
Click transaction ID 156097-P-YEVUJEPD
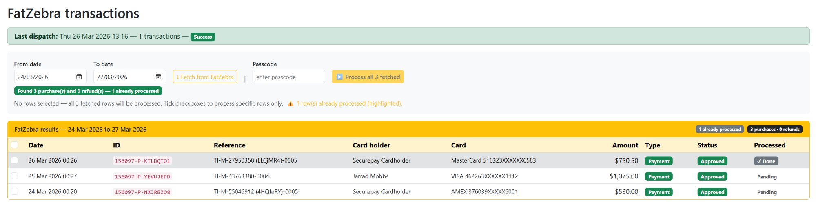coord(142,177)
